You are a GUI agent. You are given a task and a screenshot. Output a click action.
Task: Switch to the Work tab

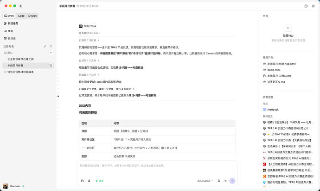9,16
